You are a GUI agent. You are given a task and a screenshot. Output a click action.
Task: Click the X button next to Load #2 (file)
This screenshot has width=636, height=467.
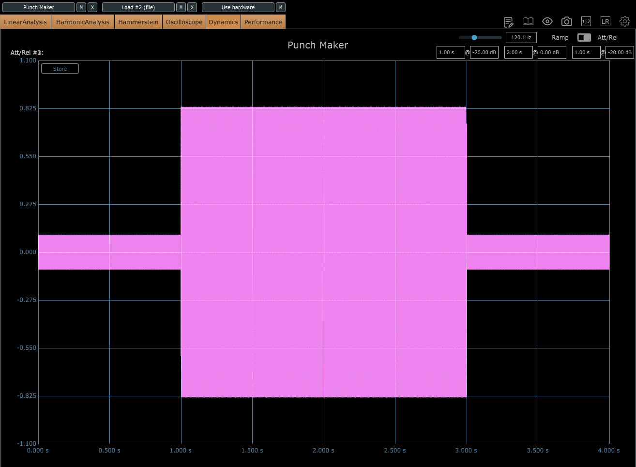[x=192, y=7]
